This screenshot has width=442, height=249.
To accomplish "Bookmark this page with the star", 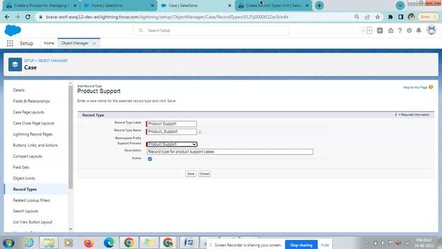I will pos(378,17).
